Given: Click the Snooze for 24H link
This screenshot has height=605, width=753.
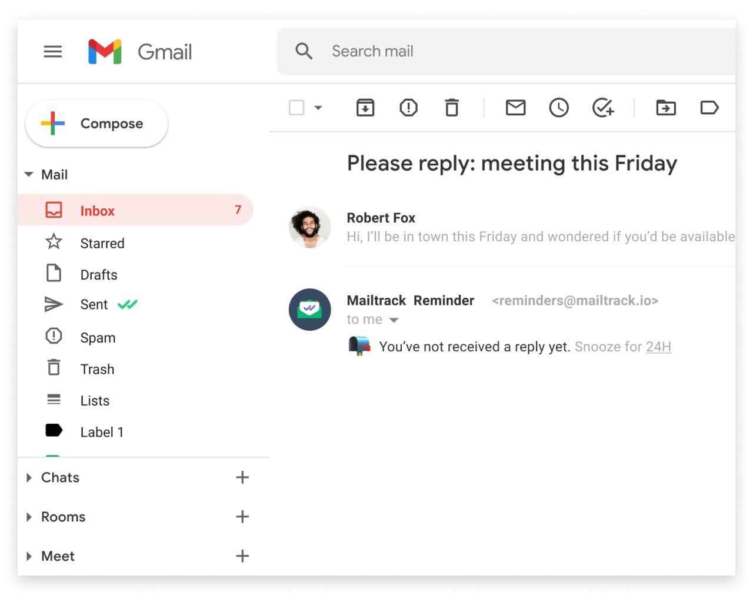Looking at the screenshot, I should point(658,347).
